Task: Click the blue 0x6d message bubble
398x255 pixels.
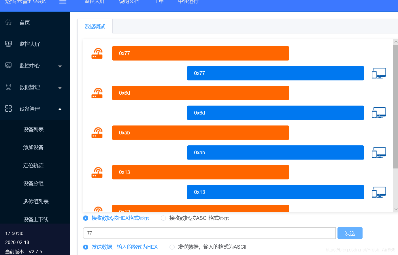Action: click(276, 113)
